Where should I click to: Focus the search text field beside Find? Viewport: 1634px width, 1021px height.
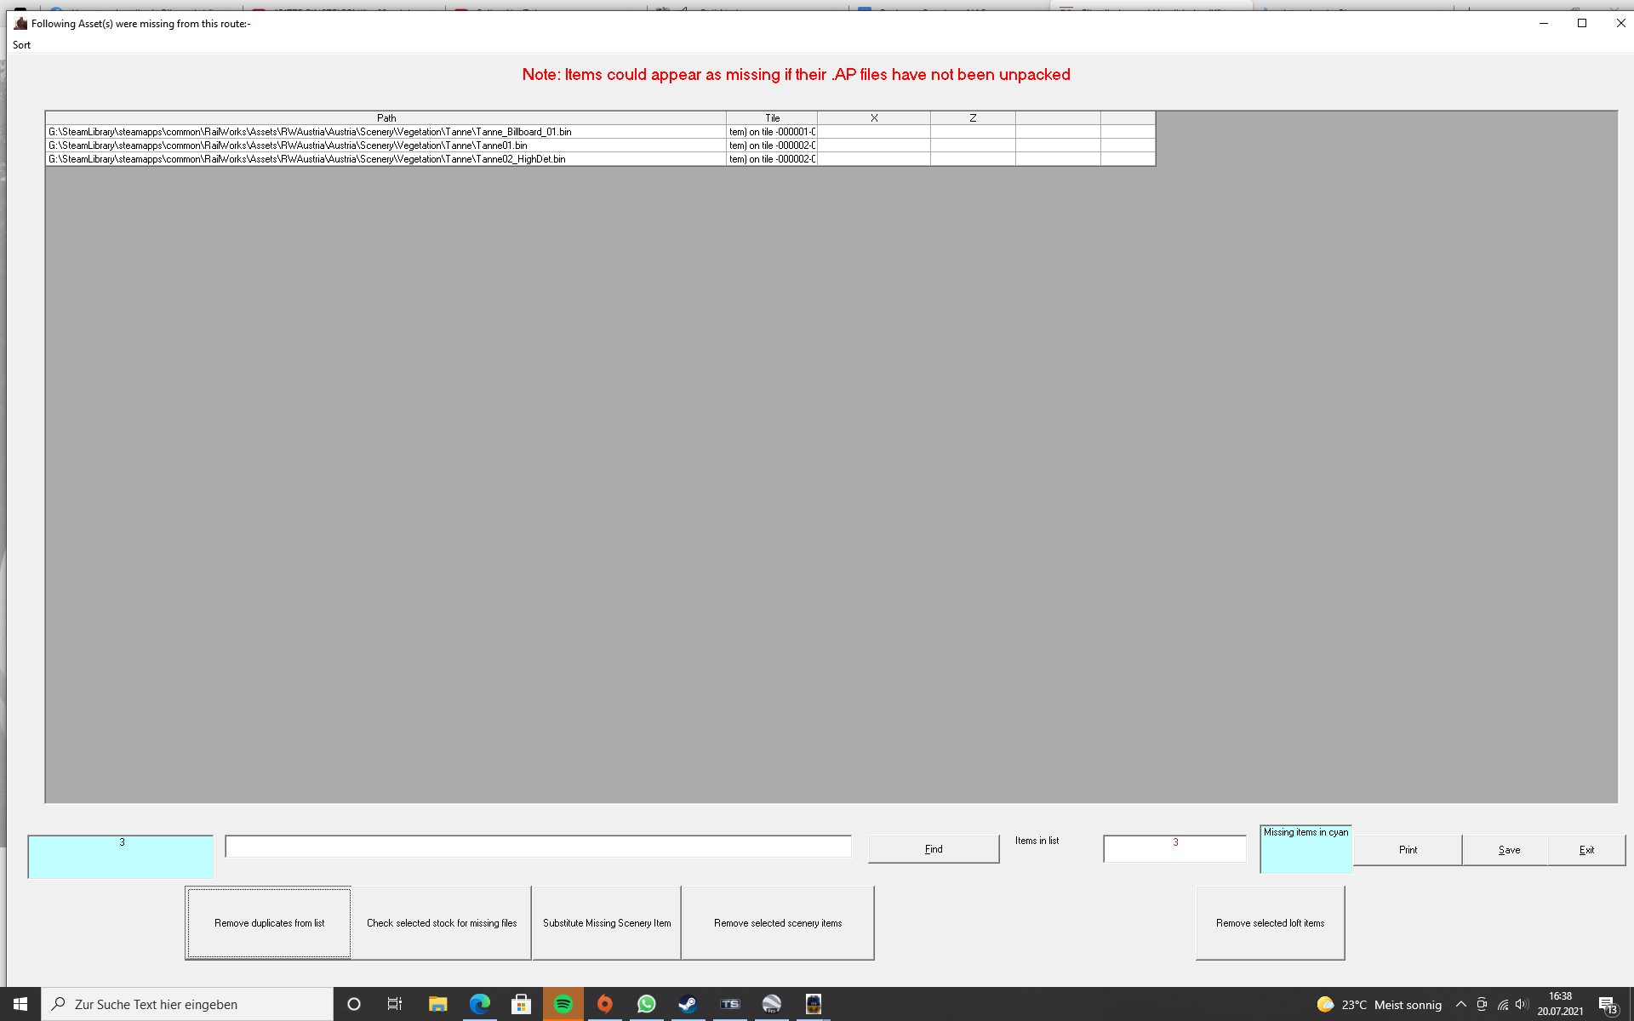click(538, 847)
